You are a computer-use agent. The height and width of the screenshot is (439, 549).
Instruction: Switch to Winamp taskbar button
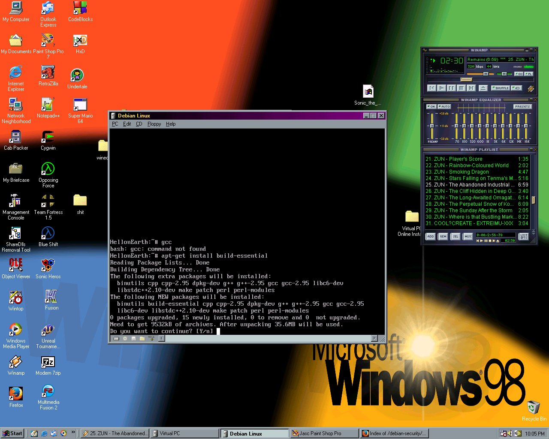point(115,433)
